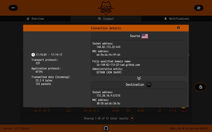The height and width of the screenshot is (132, 212).
Task: Click the Sniffnet hat logo
Action: [x=106, y=8]
